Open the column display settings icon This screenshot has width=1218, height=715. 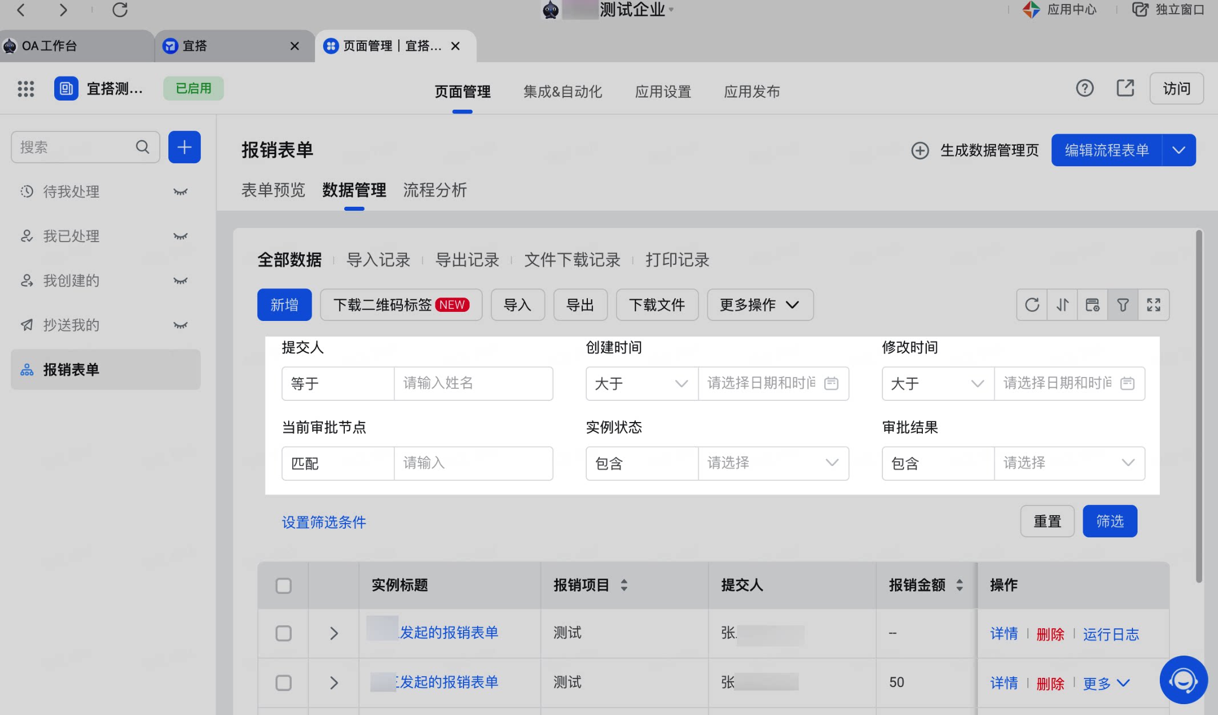1092,305
